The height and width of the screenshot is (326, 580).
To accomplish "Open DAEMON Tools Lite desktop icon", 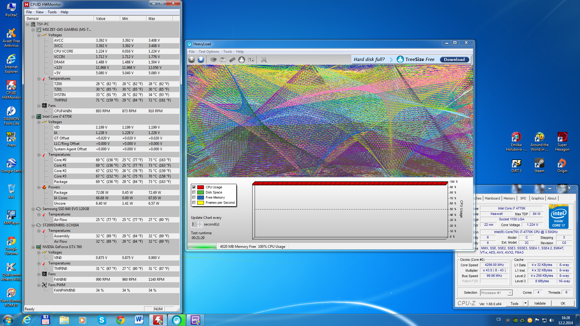I will tap(11, 116).
